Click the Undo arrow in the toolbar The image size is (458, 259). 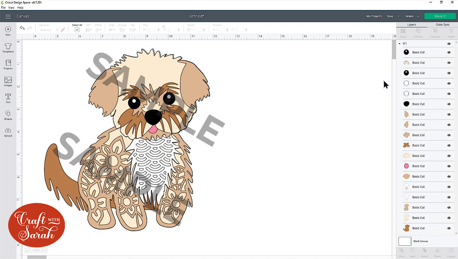point(22,28)
